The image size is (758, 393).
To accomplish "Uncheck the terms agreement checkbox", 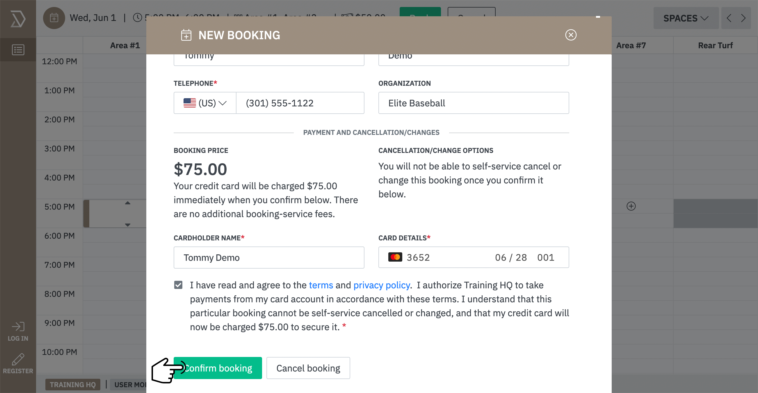I will click(178, 285).
